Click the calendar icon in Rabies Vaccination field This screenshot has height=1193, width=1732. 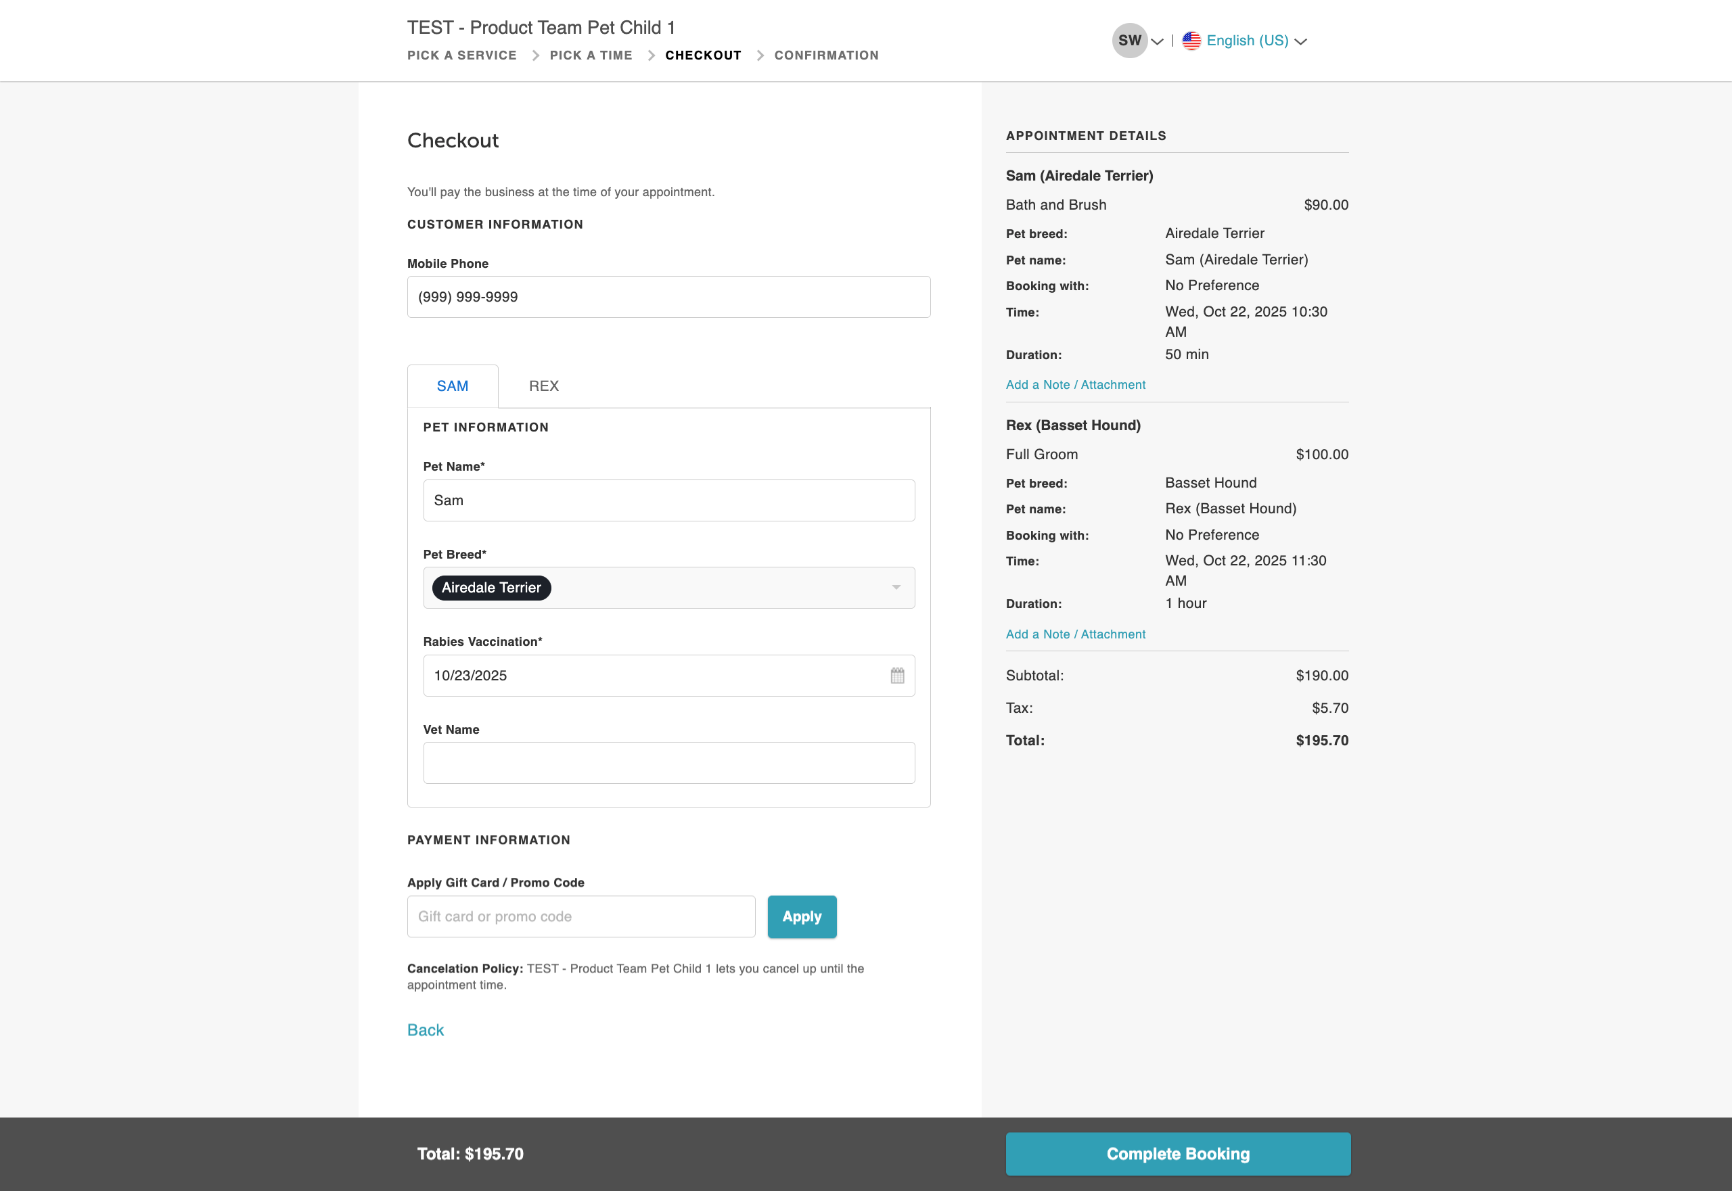click(x=896, y=676)
